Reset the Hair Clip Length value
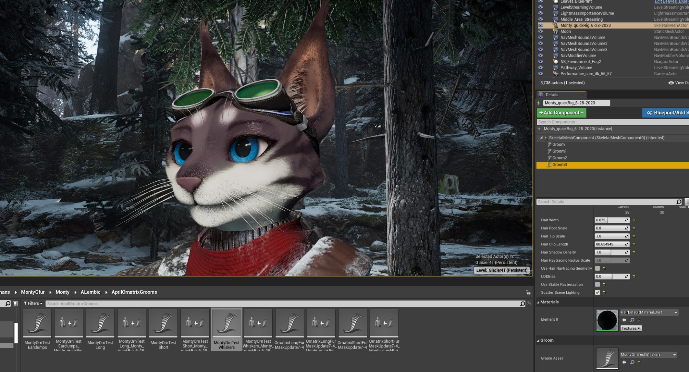 pyautogui.click(x=634, y=244)
